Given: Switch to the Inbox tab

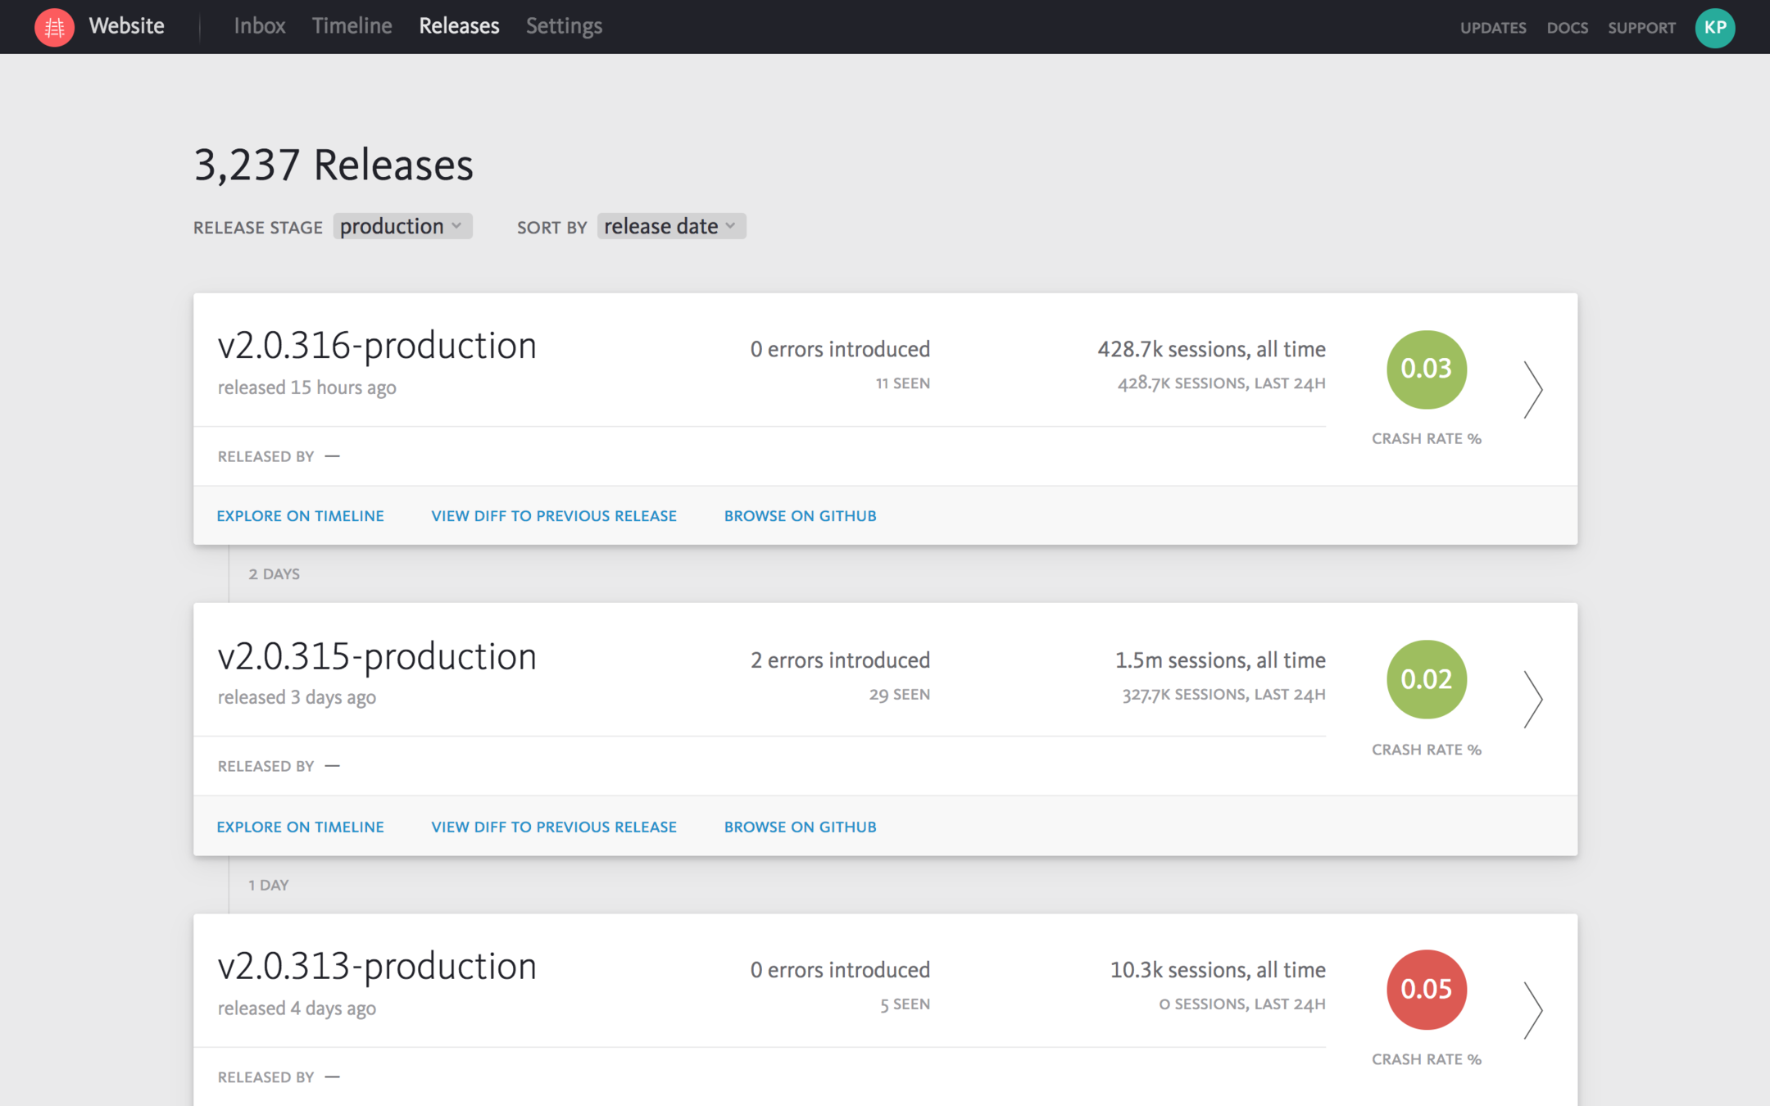Looking at the screenshot, I should 259,26.
